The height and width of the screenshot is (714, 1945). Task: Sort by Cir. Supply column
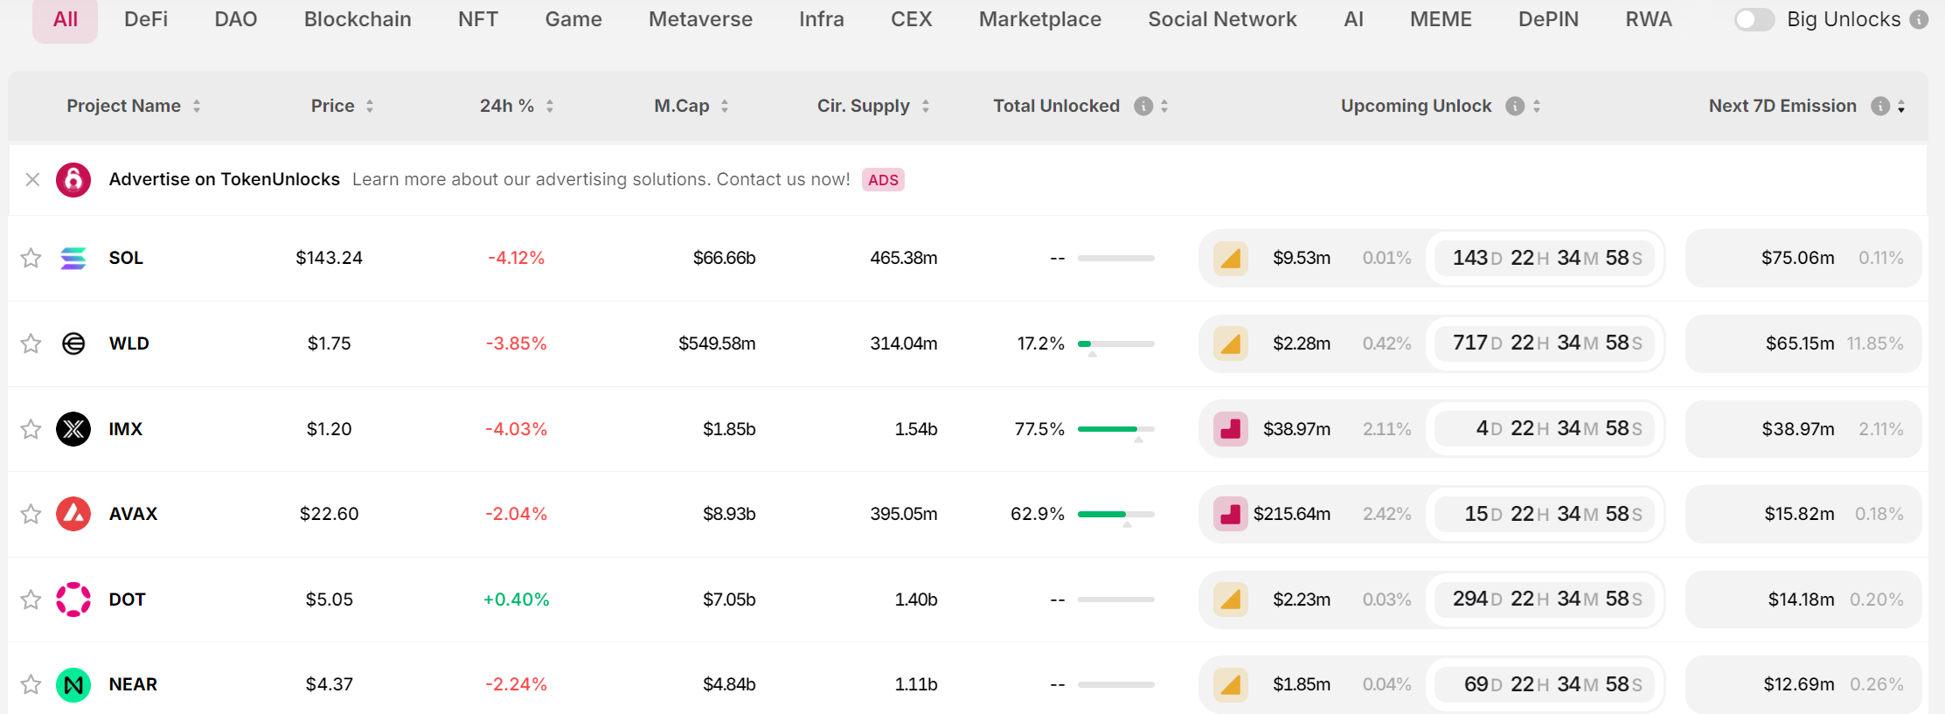873,106
